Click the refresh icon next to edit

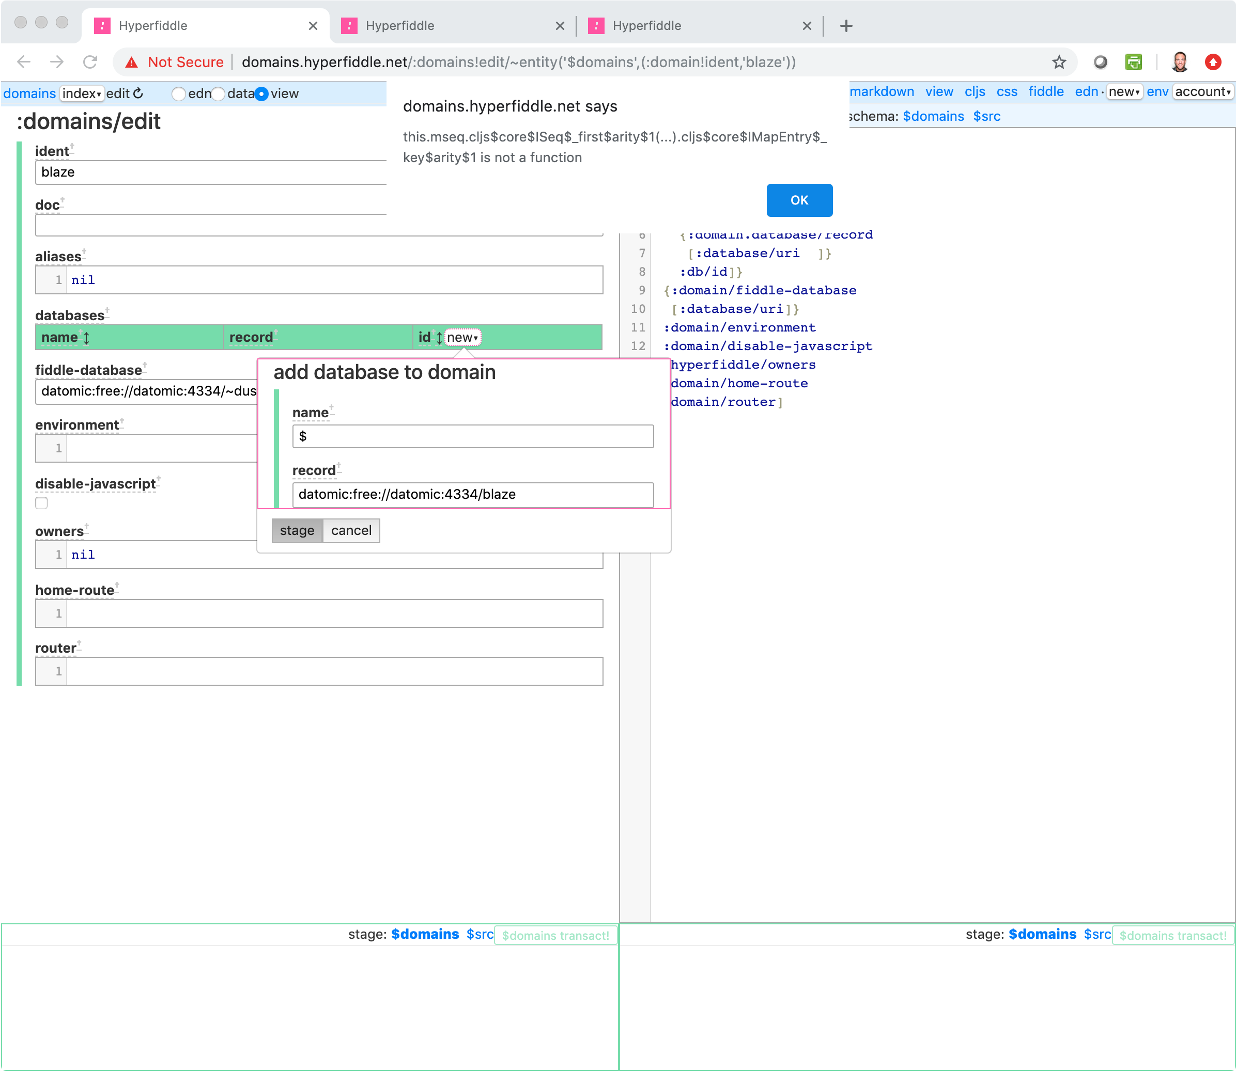tap(138, 93)
